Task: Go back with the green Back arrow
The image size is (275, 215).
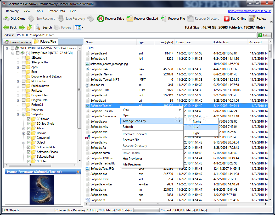Action: [x=6, y=27]
